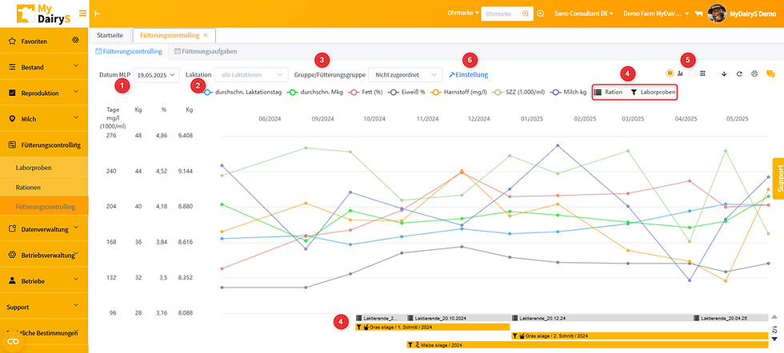Click the hamburger menu icon beside the logo
The width and height of the screenshot is (784, 353).
click(x=82, y=14)
